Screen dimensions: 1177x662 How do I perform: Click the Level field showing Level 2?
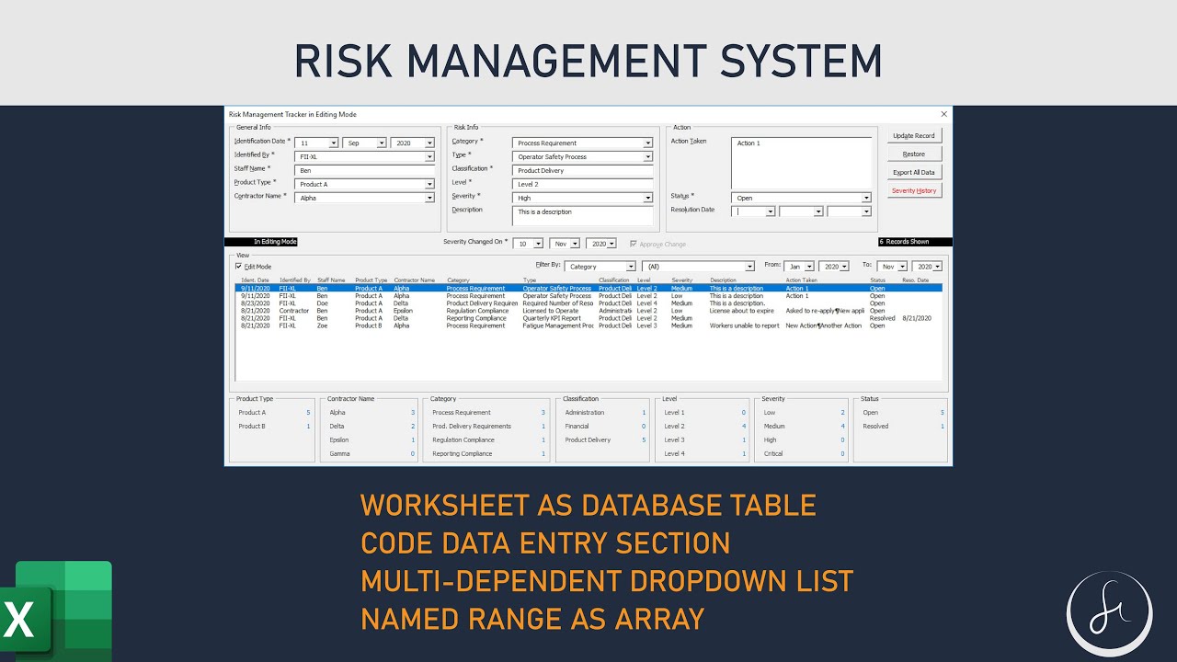pyautogui.click(x=583, y=185)
